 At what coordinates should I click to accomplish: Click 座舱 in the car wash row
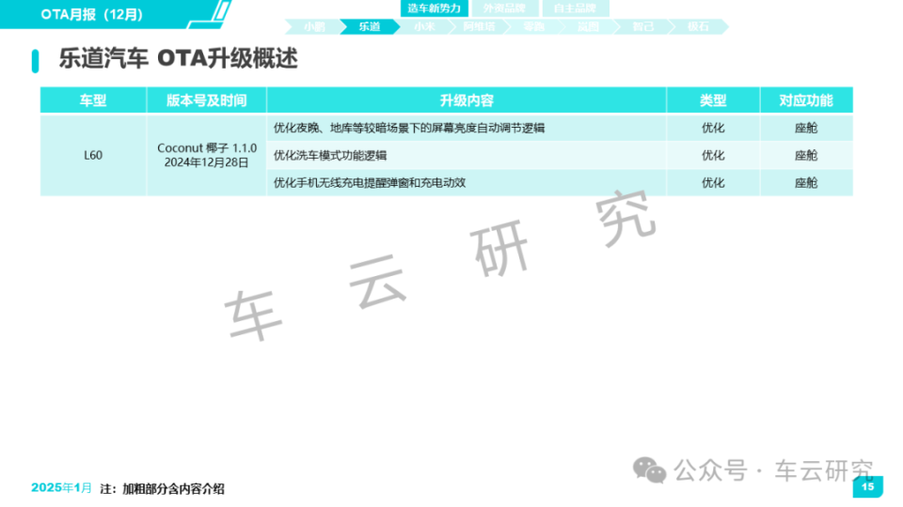[806, 155]
